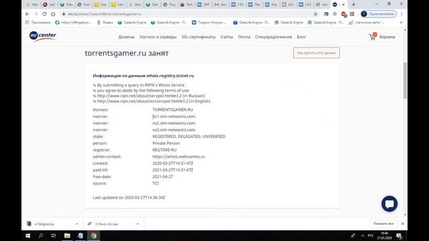Open the Windows Start menu
429x241 pixels.
click(28, 236)
